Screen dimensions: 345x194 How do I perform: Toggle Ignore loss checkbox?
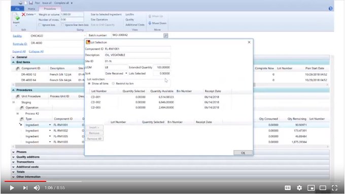40,25
